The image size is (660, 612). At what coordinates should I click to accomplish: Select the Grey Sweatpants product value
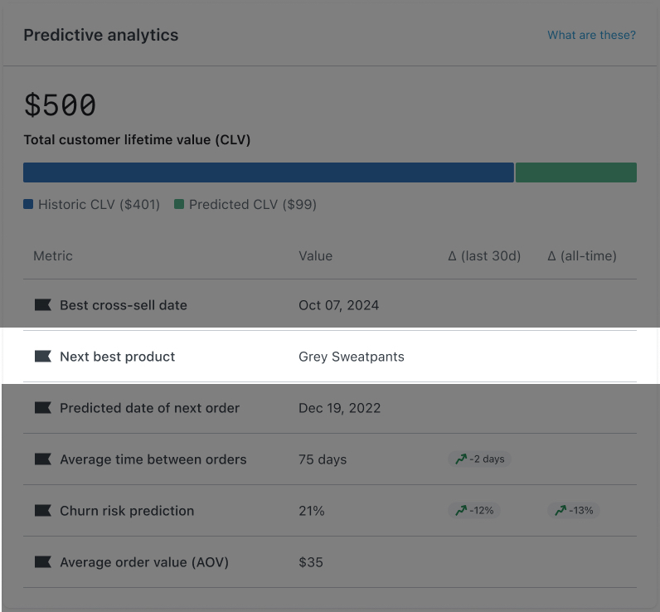pyautogui.click(x=352, y=357)
